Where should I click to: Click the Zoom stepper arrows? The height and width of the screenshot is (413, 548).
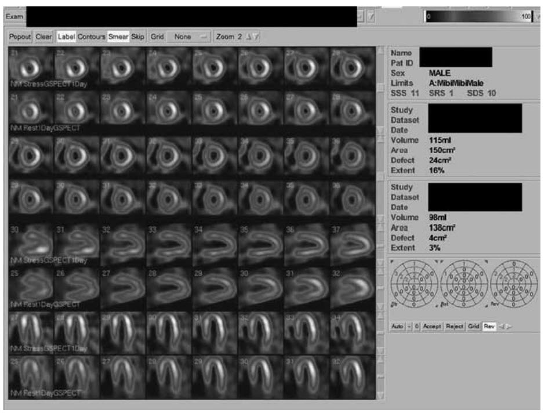pyautogui.click(x=253, y=37)
